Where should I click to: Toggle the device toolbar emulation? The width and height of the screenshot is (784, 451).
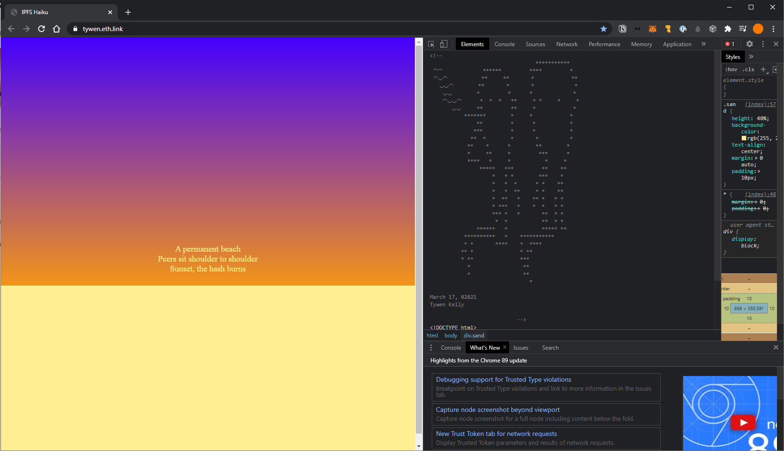coord(444,44)
